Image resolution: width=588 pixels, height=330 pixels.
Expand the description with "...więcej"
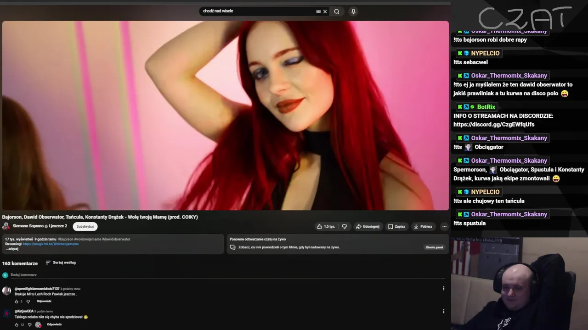[12, 249]
